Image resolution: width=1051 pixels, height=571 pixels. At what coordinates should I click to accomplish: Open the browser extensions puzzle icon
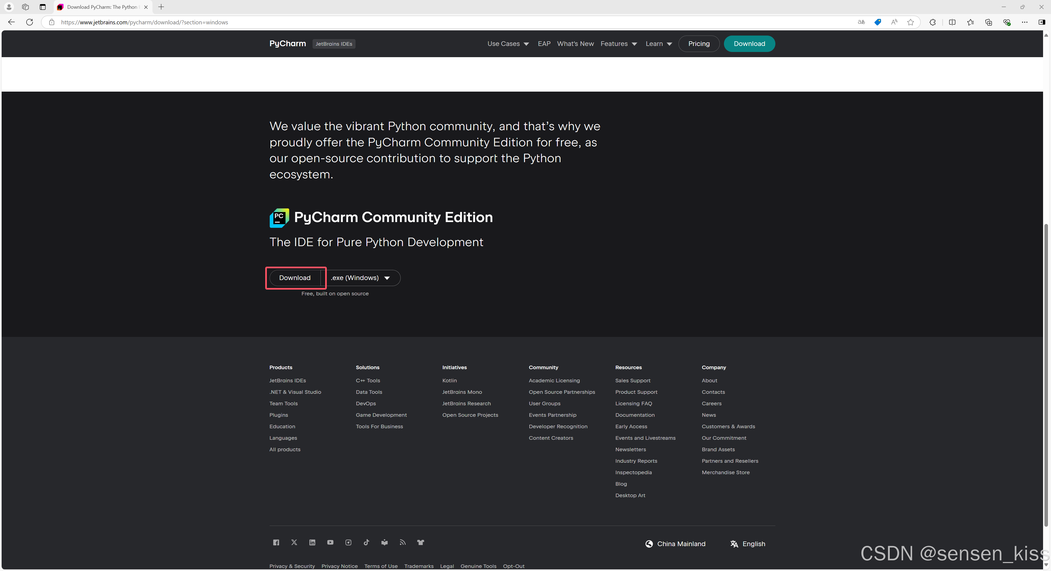coord(932,22)
